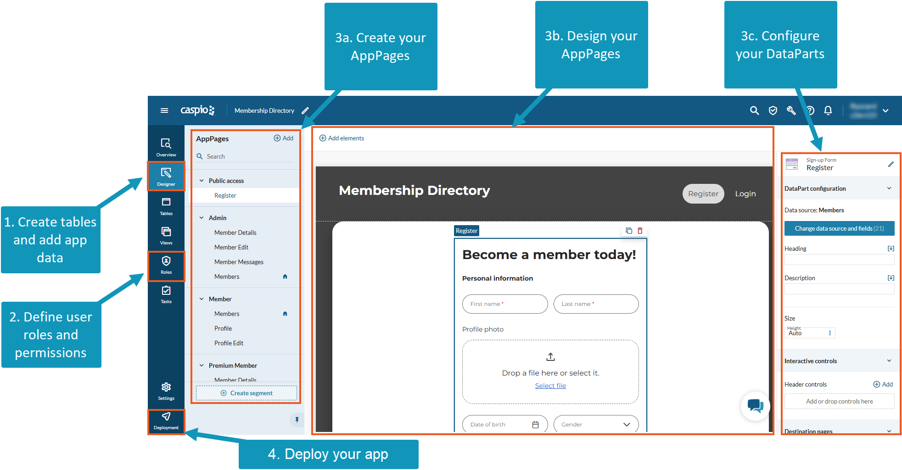This screenshot has width=902, height=470.
Task: Select Members page under Member segment
Action: click(x=227, y=314)
